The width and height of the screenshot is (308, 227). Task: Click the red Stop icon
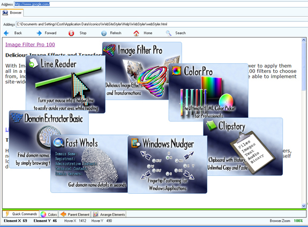pyautogui.click(x=71, y=33)
